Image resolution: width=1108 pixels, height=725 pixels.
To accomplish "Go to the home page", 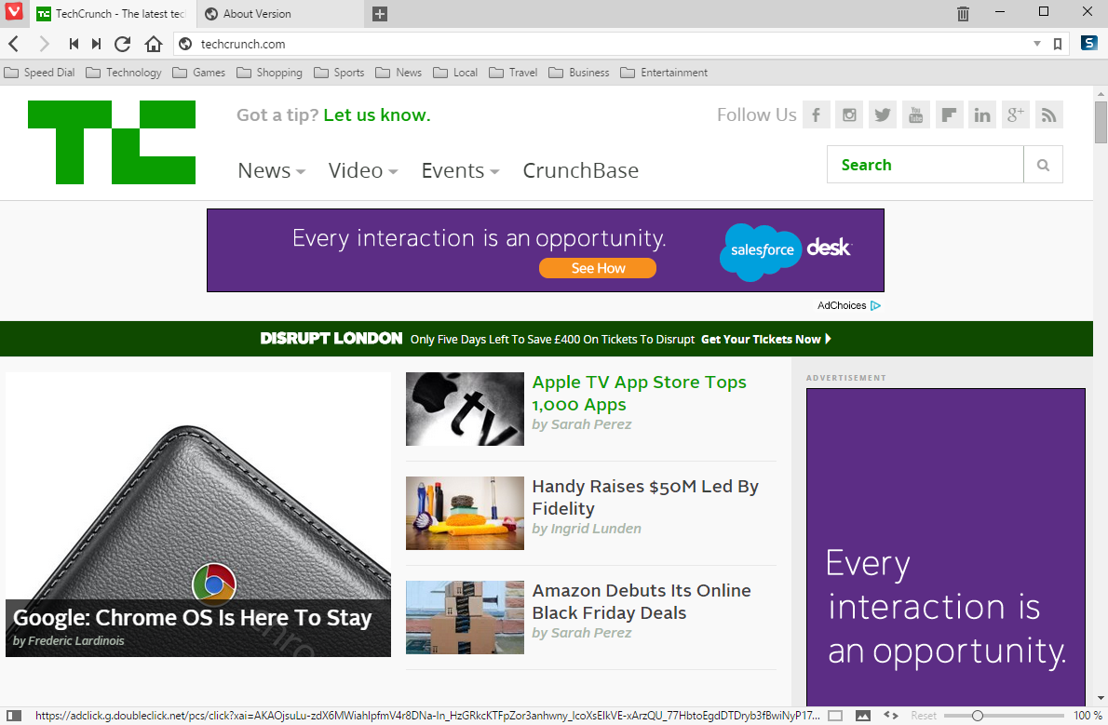I will [154, 44].
